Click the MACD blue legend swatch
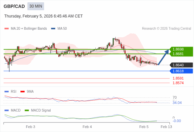Viewport: 194px width, 132px height. click(7, 111)
